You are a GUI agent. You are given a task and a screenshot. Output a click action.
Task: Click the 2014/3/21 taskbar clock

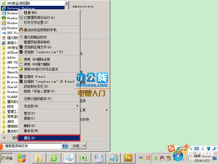point(202,160)
